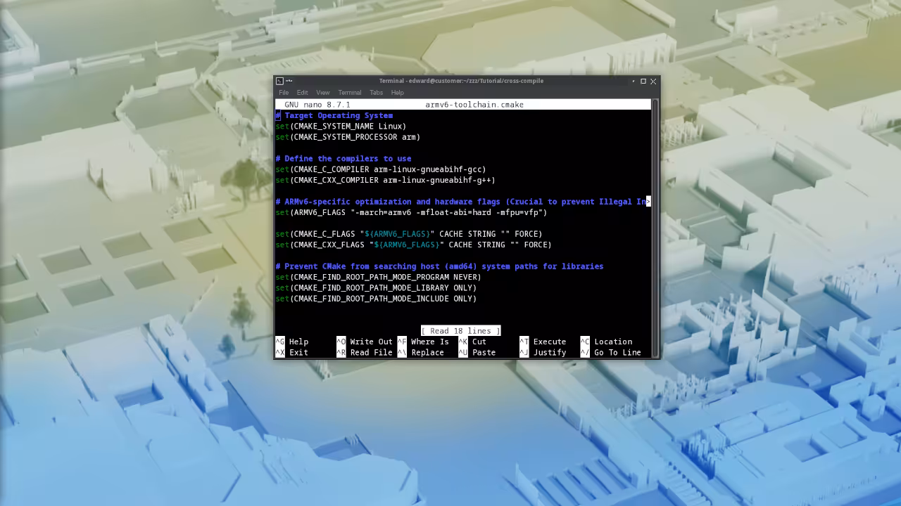Click the CMAKE_CXX_FLAGS cache string line

[414, 245]
